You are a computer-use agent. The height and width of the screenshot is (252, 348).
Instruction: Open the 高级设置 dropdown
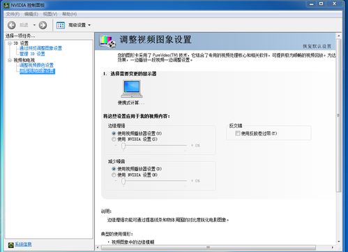(89, 25)
